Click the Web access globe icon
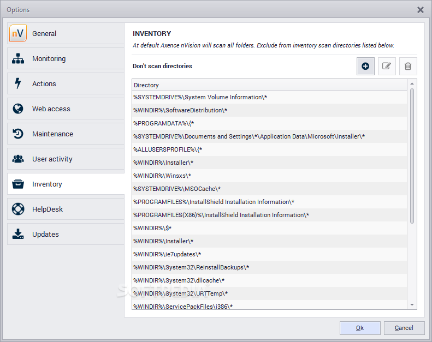432x342 pixels. 18,109
